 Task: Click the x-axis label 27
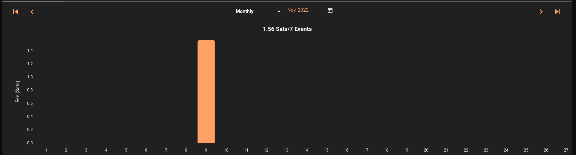566,150
